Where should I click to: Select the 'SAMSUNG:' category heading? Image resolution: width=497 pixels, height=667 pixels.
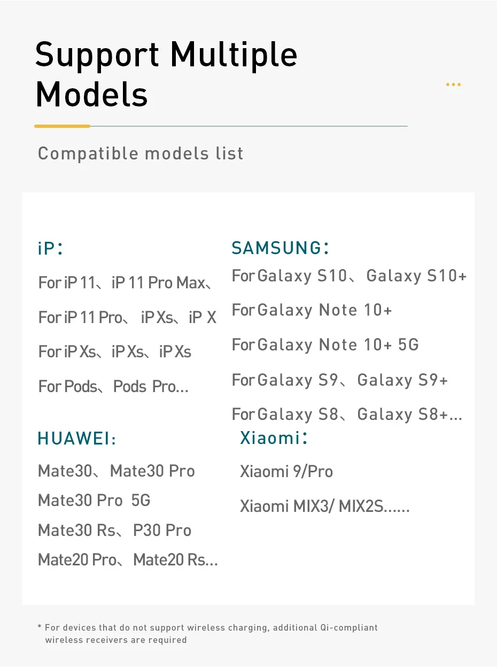281,248
